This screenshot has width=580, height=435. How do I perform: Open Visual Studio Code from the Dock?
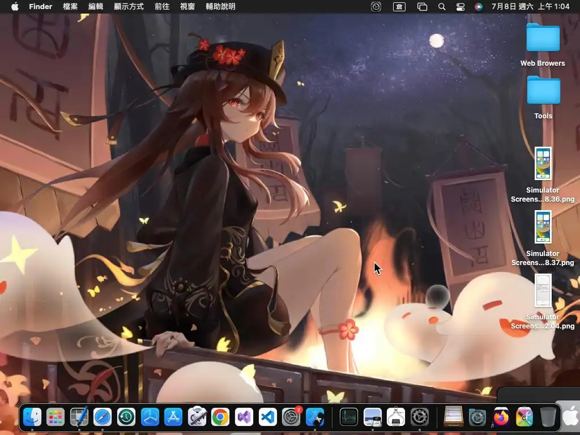267,417
